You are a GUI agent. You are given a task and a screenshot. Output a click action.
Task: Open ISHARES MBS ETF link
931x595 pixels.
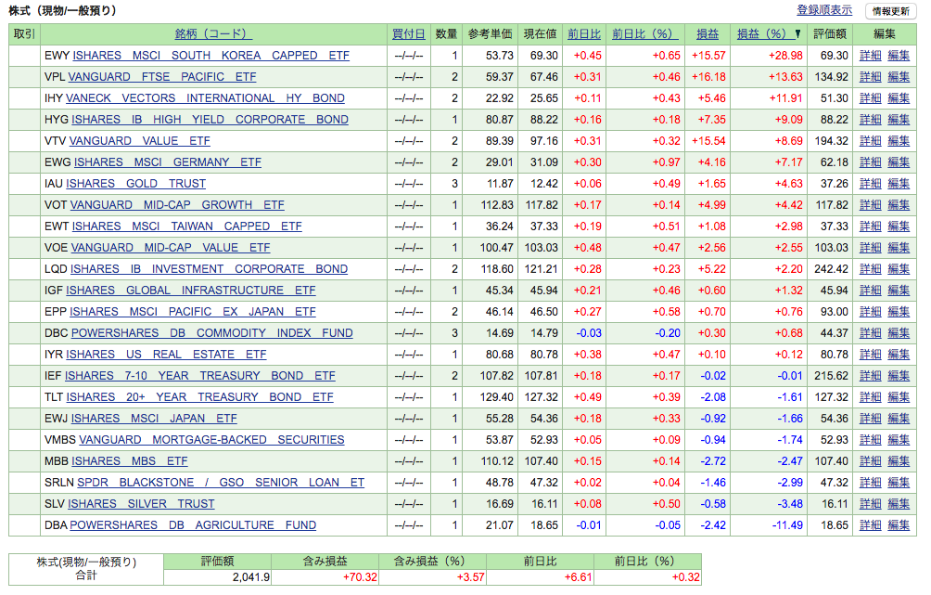click(130, 462)
